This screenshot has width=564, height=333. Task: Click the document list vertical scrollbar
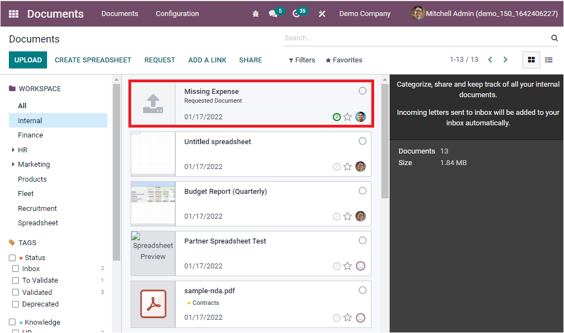tap(385, 141)
